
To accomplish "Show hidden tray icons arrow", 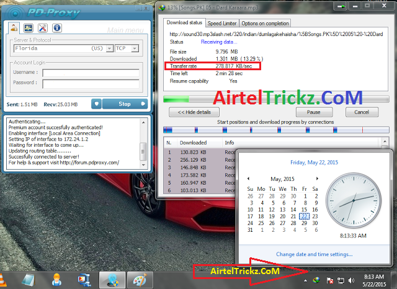I will coord(305,280).
